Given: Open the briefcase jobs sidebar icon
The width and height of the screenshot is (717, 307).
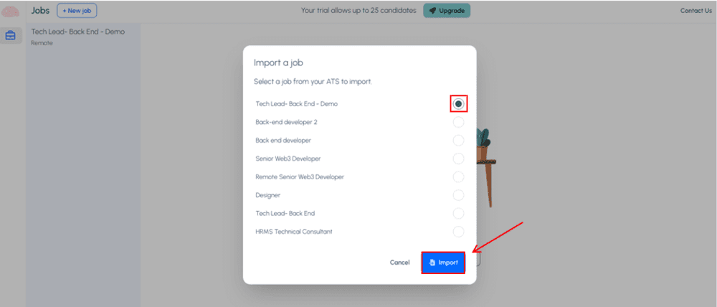Looking at the screenshot, I should tap(11, 35).
